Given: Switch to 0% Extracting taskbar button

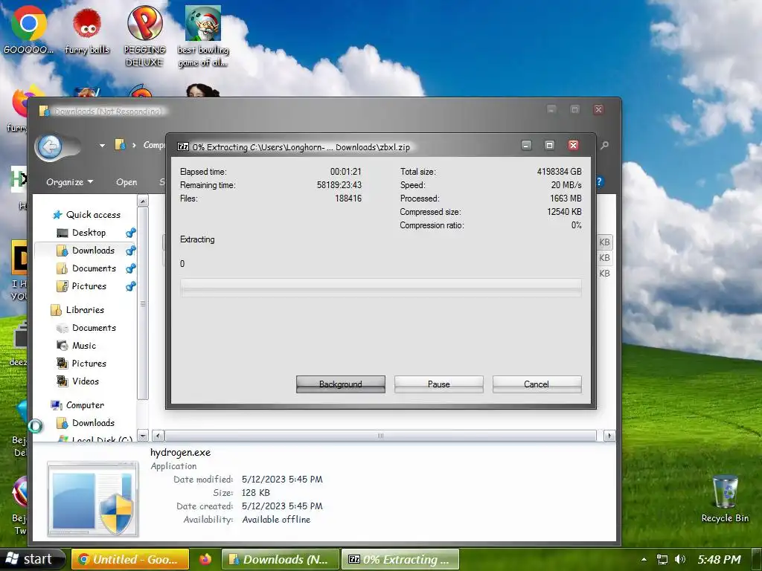Looking at the screenshot, I should [400, 559].
